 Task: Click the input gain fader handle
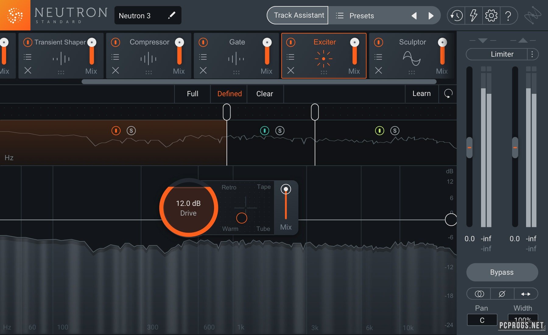tap(469, 147)
